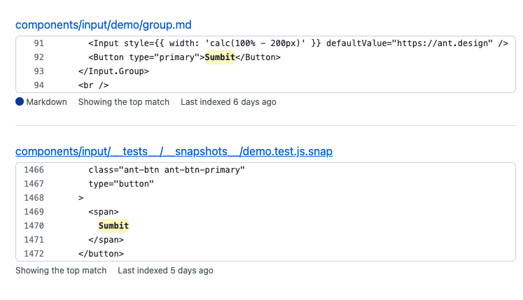
Task: Click the closing </button> tag line
Action: tap(101, 254)
